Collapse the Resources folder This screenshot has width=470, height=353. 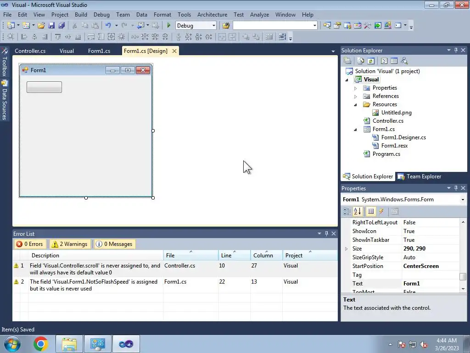pos(356,105)
